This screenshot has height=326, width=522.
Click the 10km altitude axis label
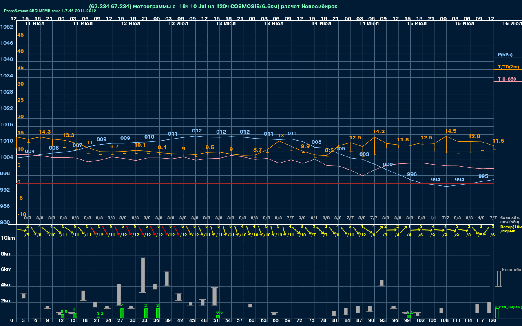[x=8, y=238]
